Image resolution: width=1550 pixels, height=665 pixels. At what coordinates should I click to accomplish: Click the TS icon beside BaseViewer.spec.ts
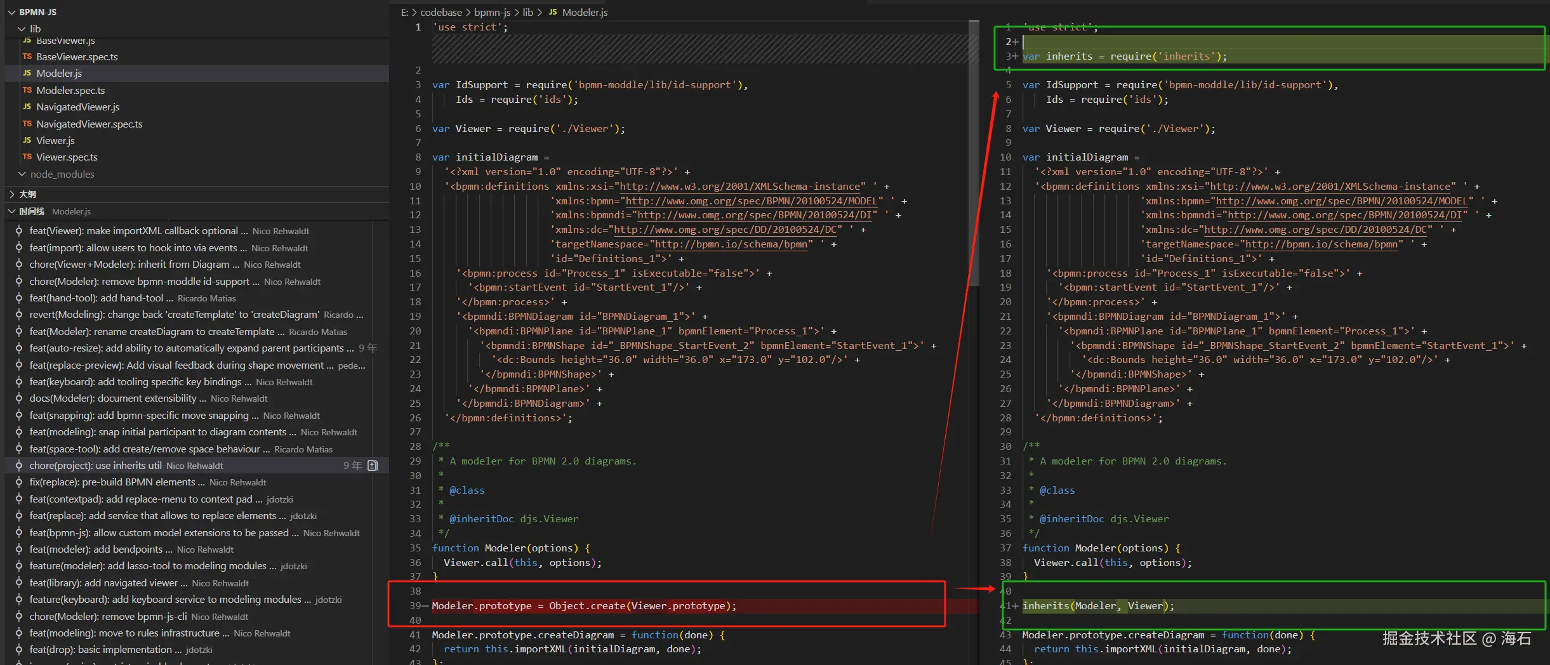(27, 56)
